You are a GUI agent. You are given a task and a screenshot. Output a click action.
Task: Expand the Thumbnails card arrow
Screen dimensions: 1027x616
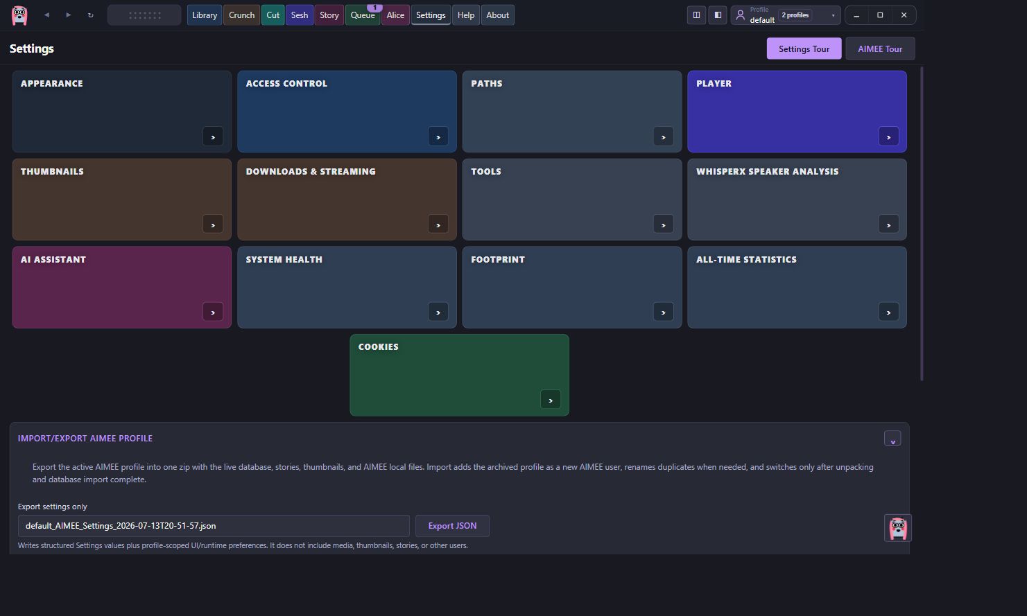tap(213, 225)
